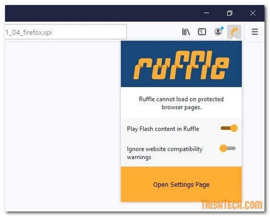Click the Ruffle logo banner
Viewport: 270px width, 217px height.
[x=181, y=64]
